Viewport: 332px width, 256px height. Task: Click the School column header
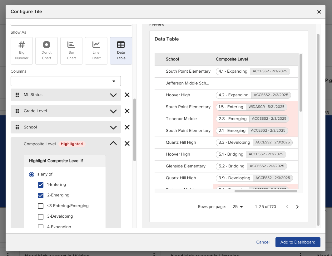click(x=172, y=59)
